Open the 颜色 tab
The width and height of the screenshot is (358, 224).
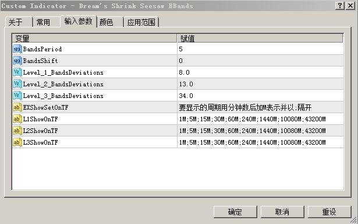110,22
